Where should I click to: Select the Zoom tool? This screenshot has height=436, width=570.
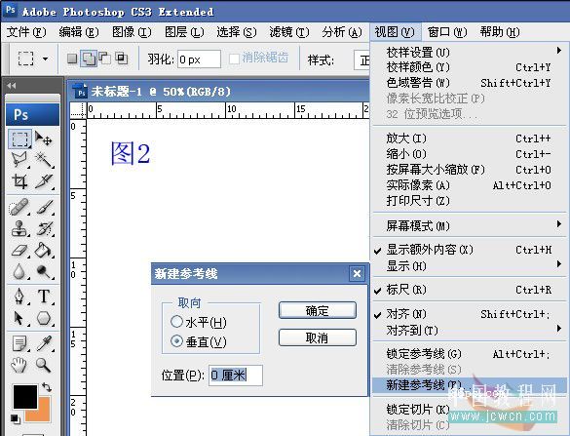click(x=44, y=365)
